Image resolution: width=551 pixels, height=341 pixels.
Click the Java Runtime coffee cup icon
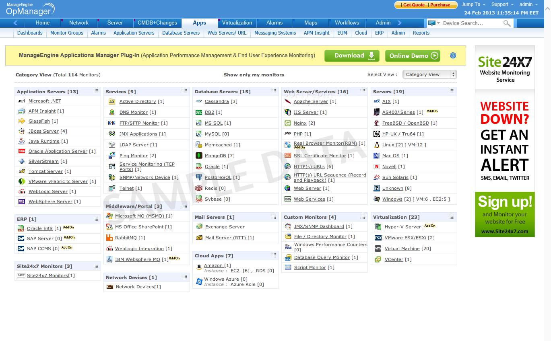(22, 141)
